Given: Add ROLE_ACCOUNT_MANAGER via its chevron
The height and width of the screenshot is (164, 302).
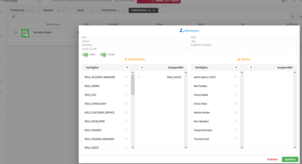Looking at the screenshot, I should tap(126, 77).
